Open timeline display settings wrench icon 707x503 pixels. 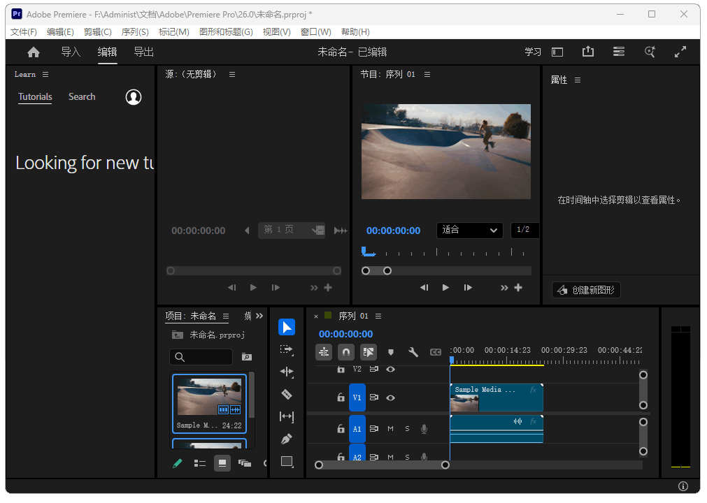click(x=413, y=352)
